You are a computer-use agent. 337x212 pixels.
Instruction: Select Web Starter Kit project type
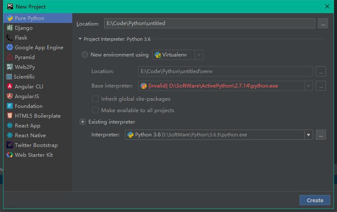(38, 155)
